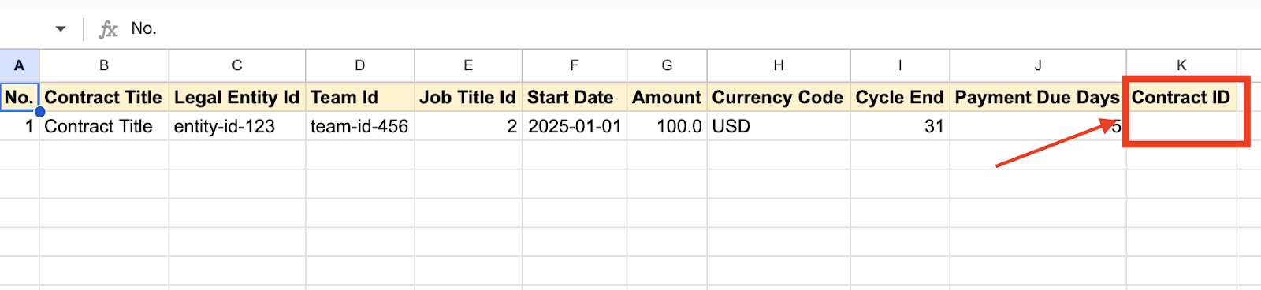Click the Legal Entity Id header cell
Image resolution: width=1261 pixels, height=290 pixels.
(237, 97)
